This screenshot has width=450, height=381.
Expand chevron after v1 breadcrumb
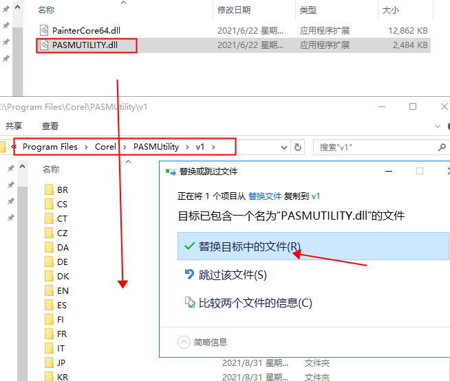click(213, 147)
